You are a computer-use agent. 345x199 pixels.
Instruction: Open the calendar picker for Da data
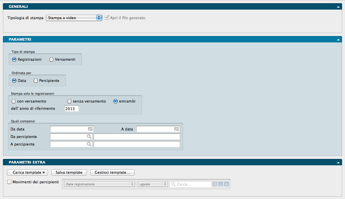[90, 129]
